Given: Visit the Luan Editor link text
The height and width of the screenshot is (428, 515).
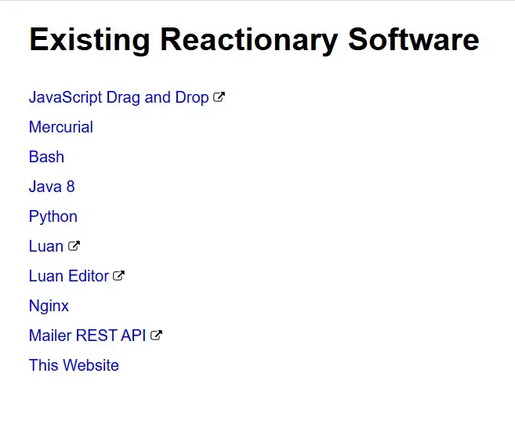Looking at the screenshot, I should click(x=68, y=276).
